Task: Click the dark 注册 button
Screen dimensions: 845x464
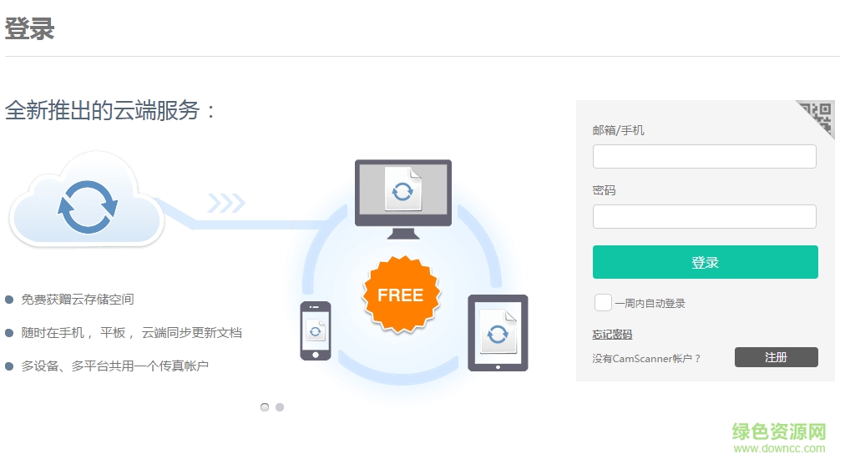Action: tap(776, 357)
